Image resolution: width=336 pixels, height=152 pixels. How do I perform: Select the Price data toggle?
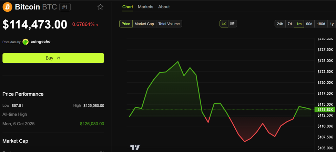pos(126,24)
